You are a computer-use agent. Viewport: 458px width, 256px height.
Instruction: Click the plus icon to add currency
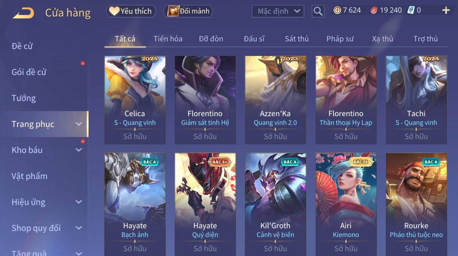pos(446,10)
